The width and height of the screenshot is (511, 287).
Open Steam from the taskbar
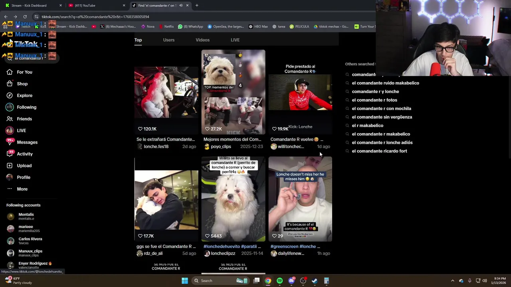pyautogui.click(x=315, y=281)
